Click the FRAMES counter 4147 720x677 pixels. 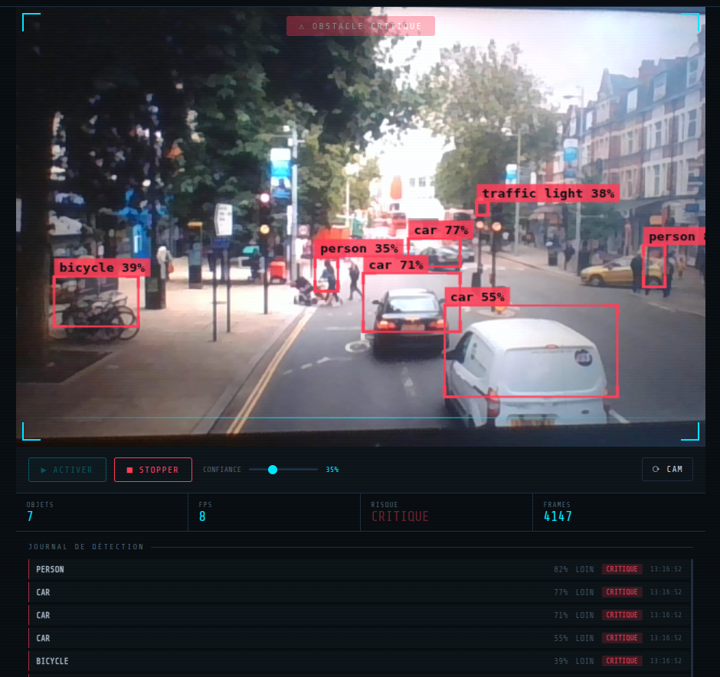click(558, 516)
